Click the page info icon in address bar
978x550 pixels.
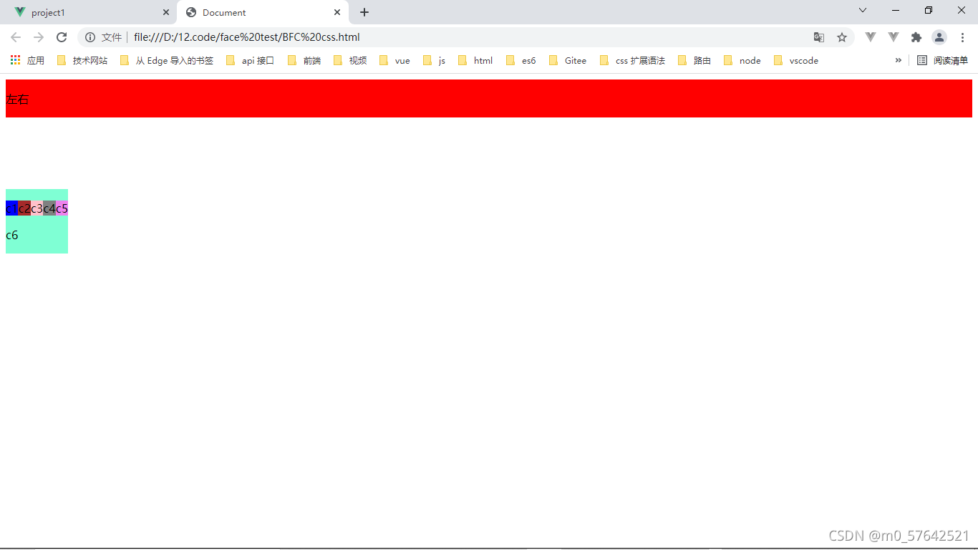click(x=89, y=37)
